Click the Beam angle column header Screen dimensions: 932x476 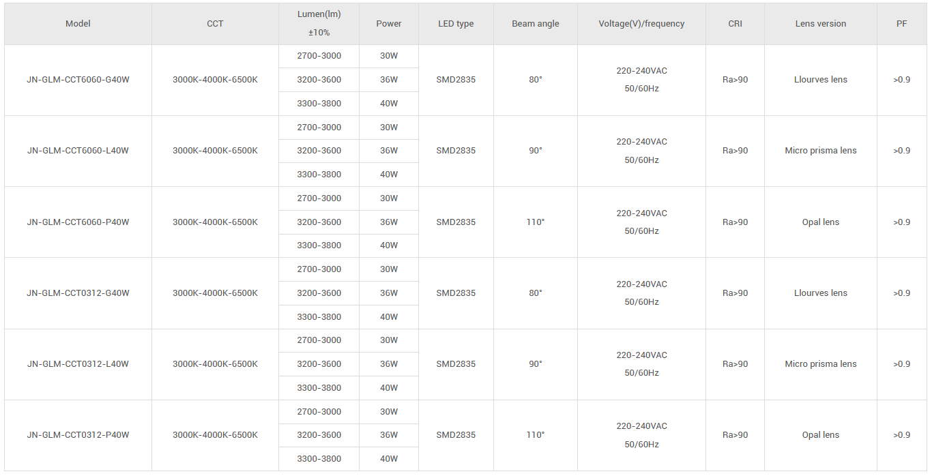[536, 24]
